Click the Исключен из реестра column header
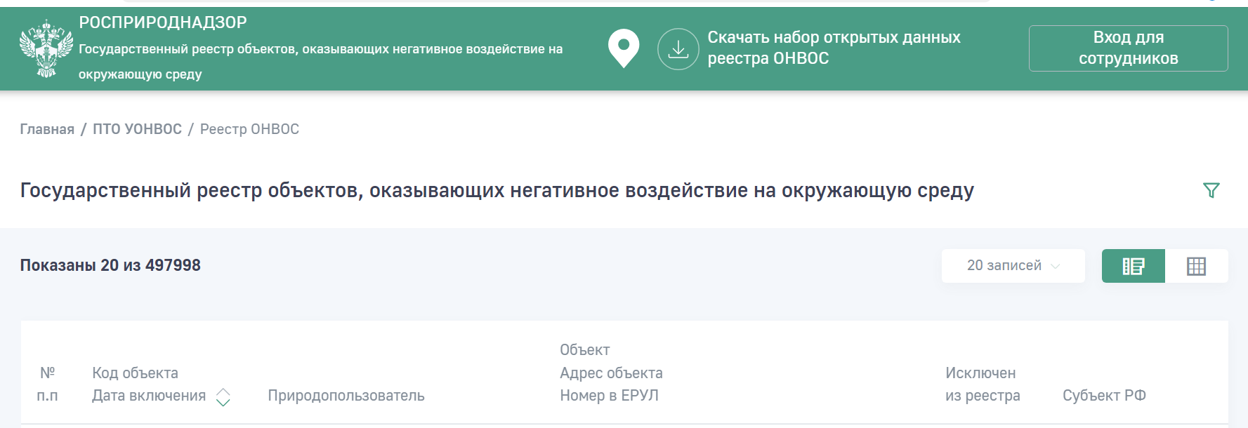 pos(982,384)
